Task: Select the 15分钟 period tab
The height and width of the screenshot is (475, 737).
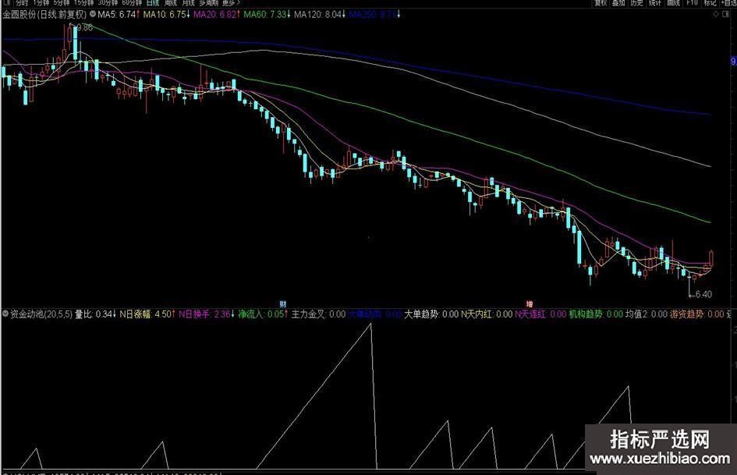Action: [x=83, y=2]
